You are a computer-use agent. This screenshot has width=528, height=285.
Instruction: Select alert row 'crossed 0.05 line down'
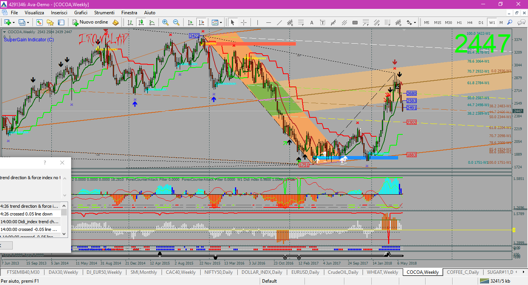(31, 214)
